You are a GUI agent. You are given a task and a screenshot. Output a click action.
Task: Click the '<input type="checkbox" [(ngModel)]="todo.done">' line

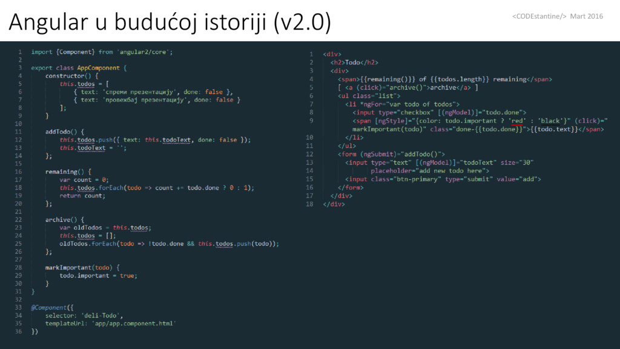click(440, 112)
